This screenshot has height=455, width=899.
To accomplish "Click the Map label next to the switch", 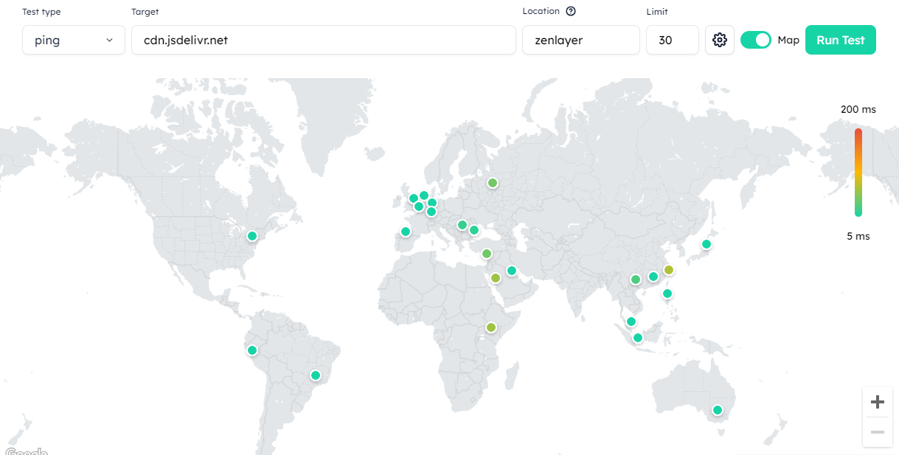I will [x=788, y=40].
